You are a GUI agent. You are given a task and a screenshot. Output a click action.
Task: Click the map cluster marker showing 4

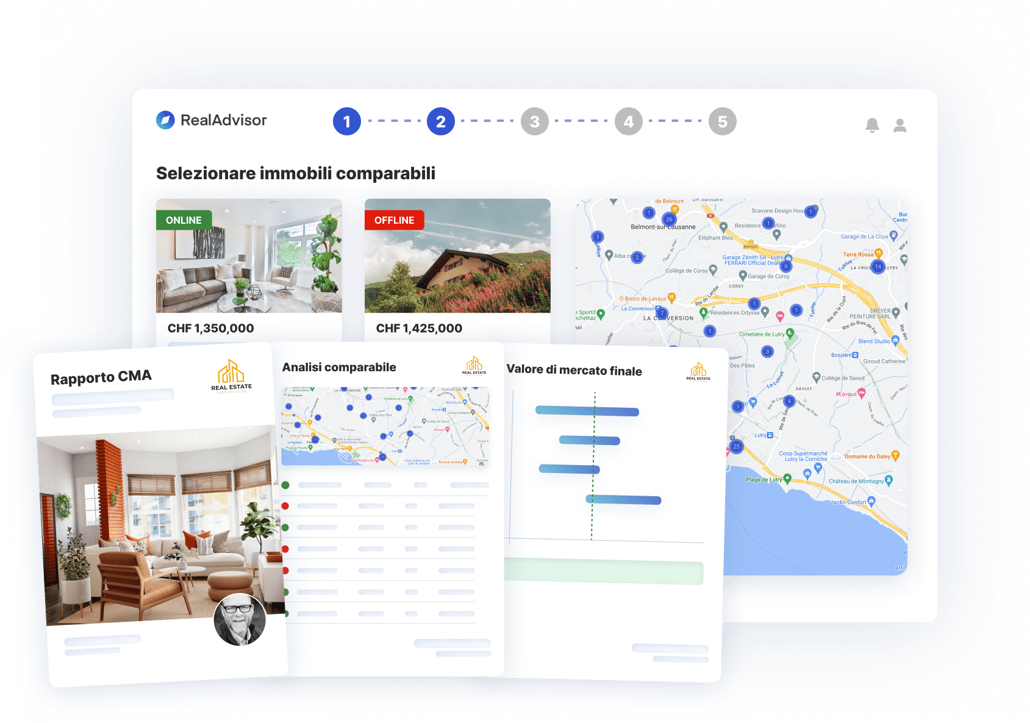[789, 401]
